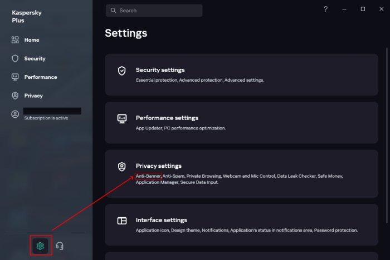390x260 pixels.
Task: Click the Performance settings monitor icon
Action: point(121,118)
